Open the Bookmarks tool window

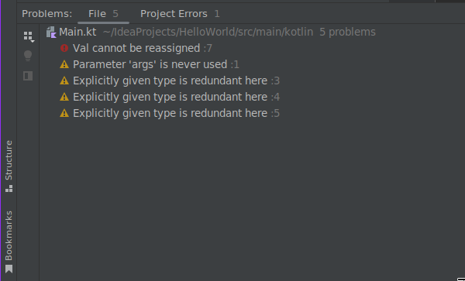click(x=9, y=242)
